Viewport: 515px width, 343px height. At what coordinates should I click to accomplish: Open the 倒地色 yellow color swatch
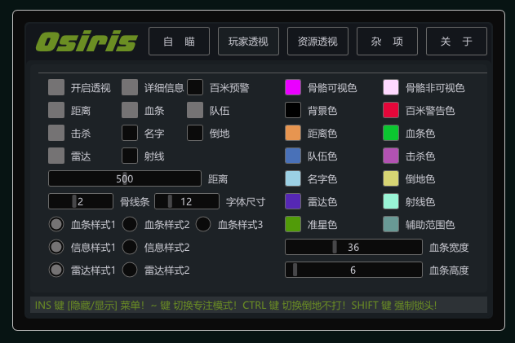click(391, 178)
